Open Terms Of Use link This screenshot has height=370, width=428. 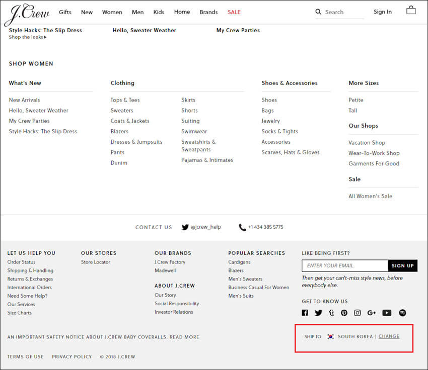[25, 356]
